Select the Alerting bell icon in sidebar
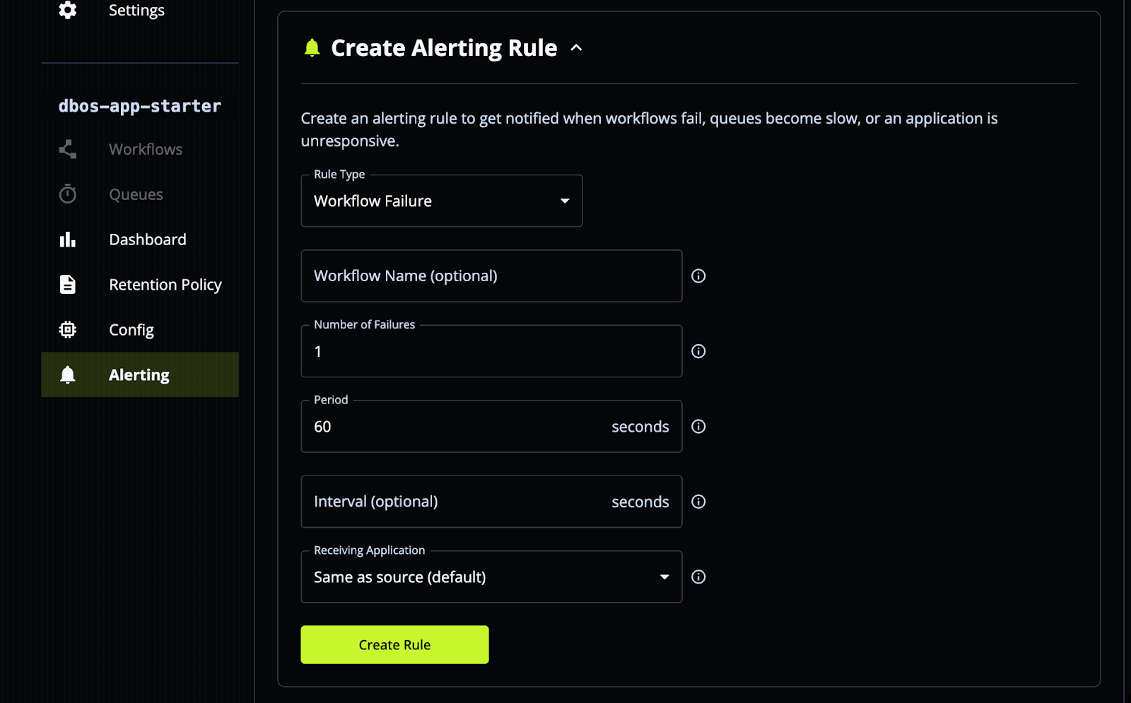Viewport: 1131px width, 703px height. 66,374
